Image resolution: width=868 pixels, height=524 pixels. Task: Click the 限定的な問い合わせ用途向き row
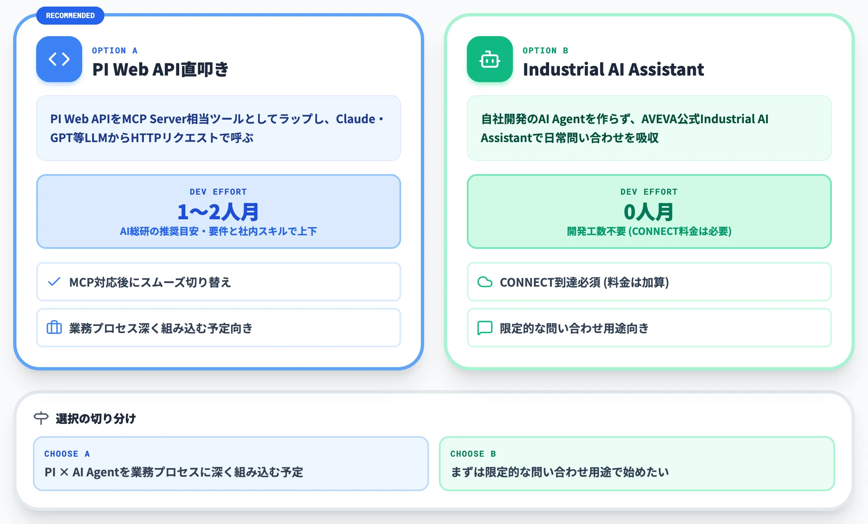click(649, 328)
